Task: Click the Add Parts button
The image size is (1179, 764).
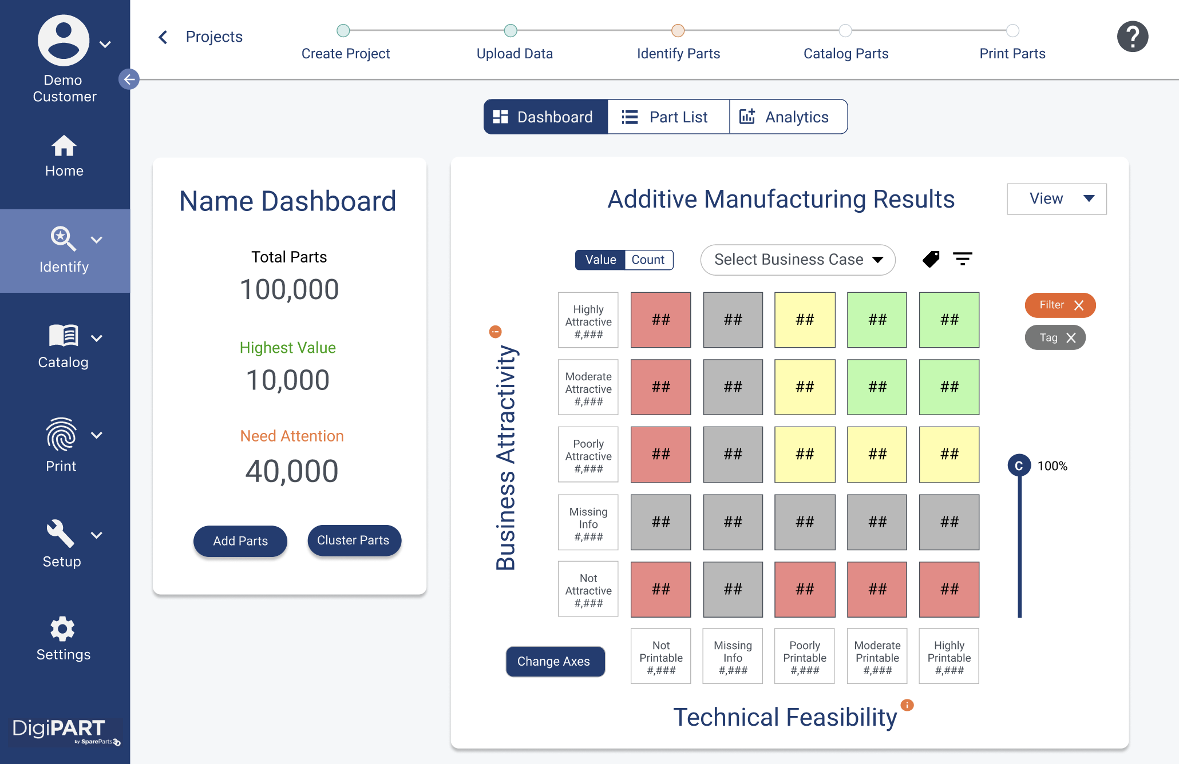Action: 240,540
